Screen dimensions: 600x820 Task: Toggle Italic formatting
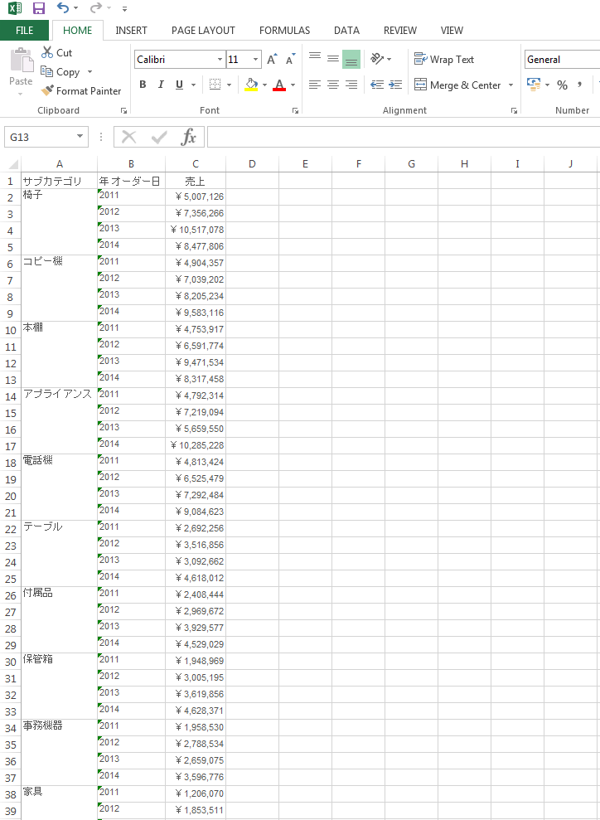[161, 85]
